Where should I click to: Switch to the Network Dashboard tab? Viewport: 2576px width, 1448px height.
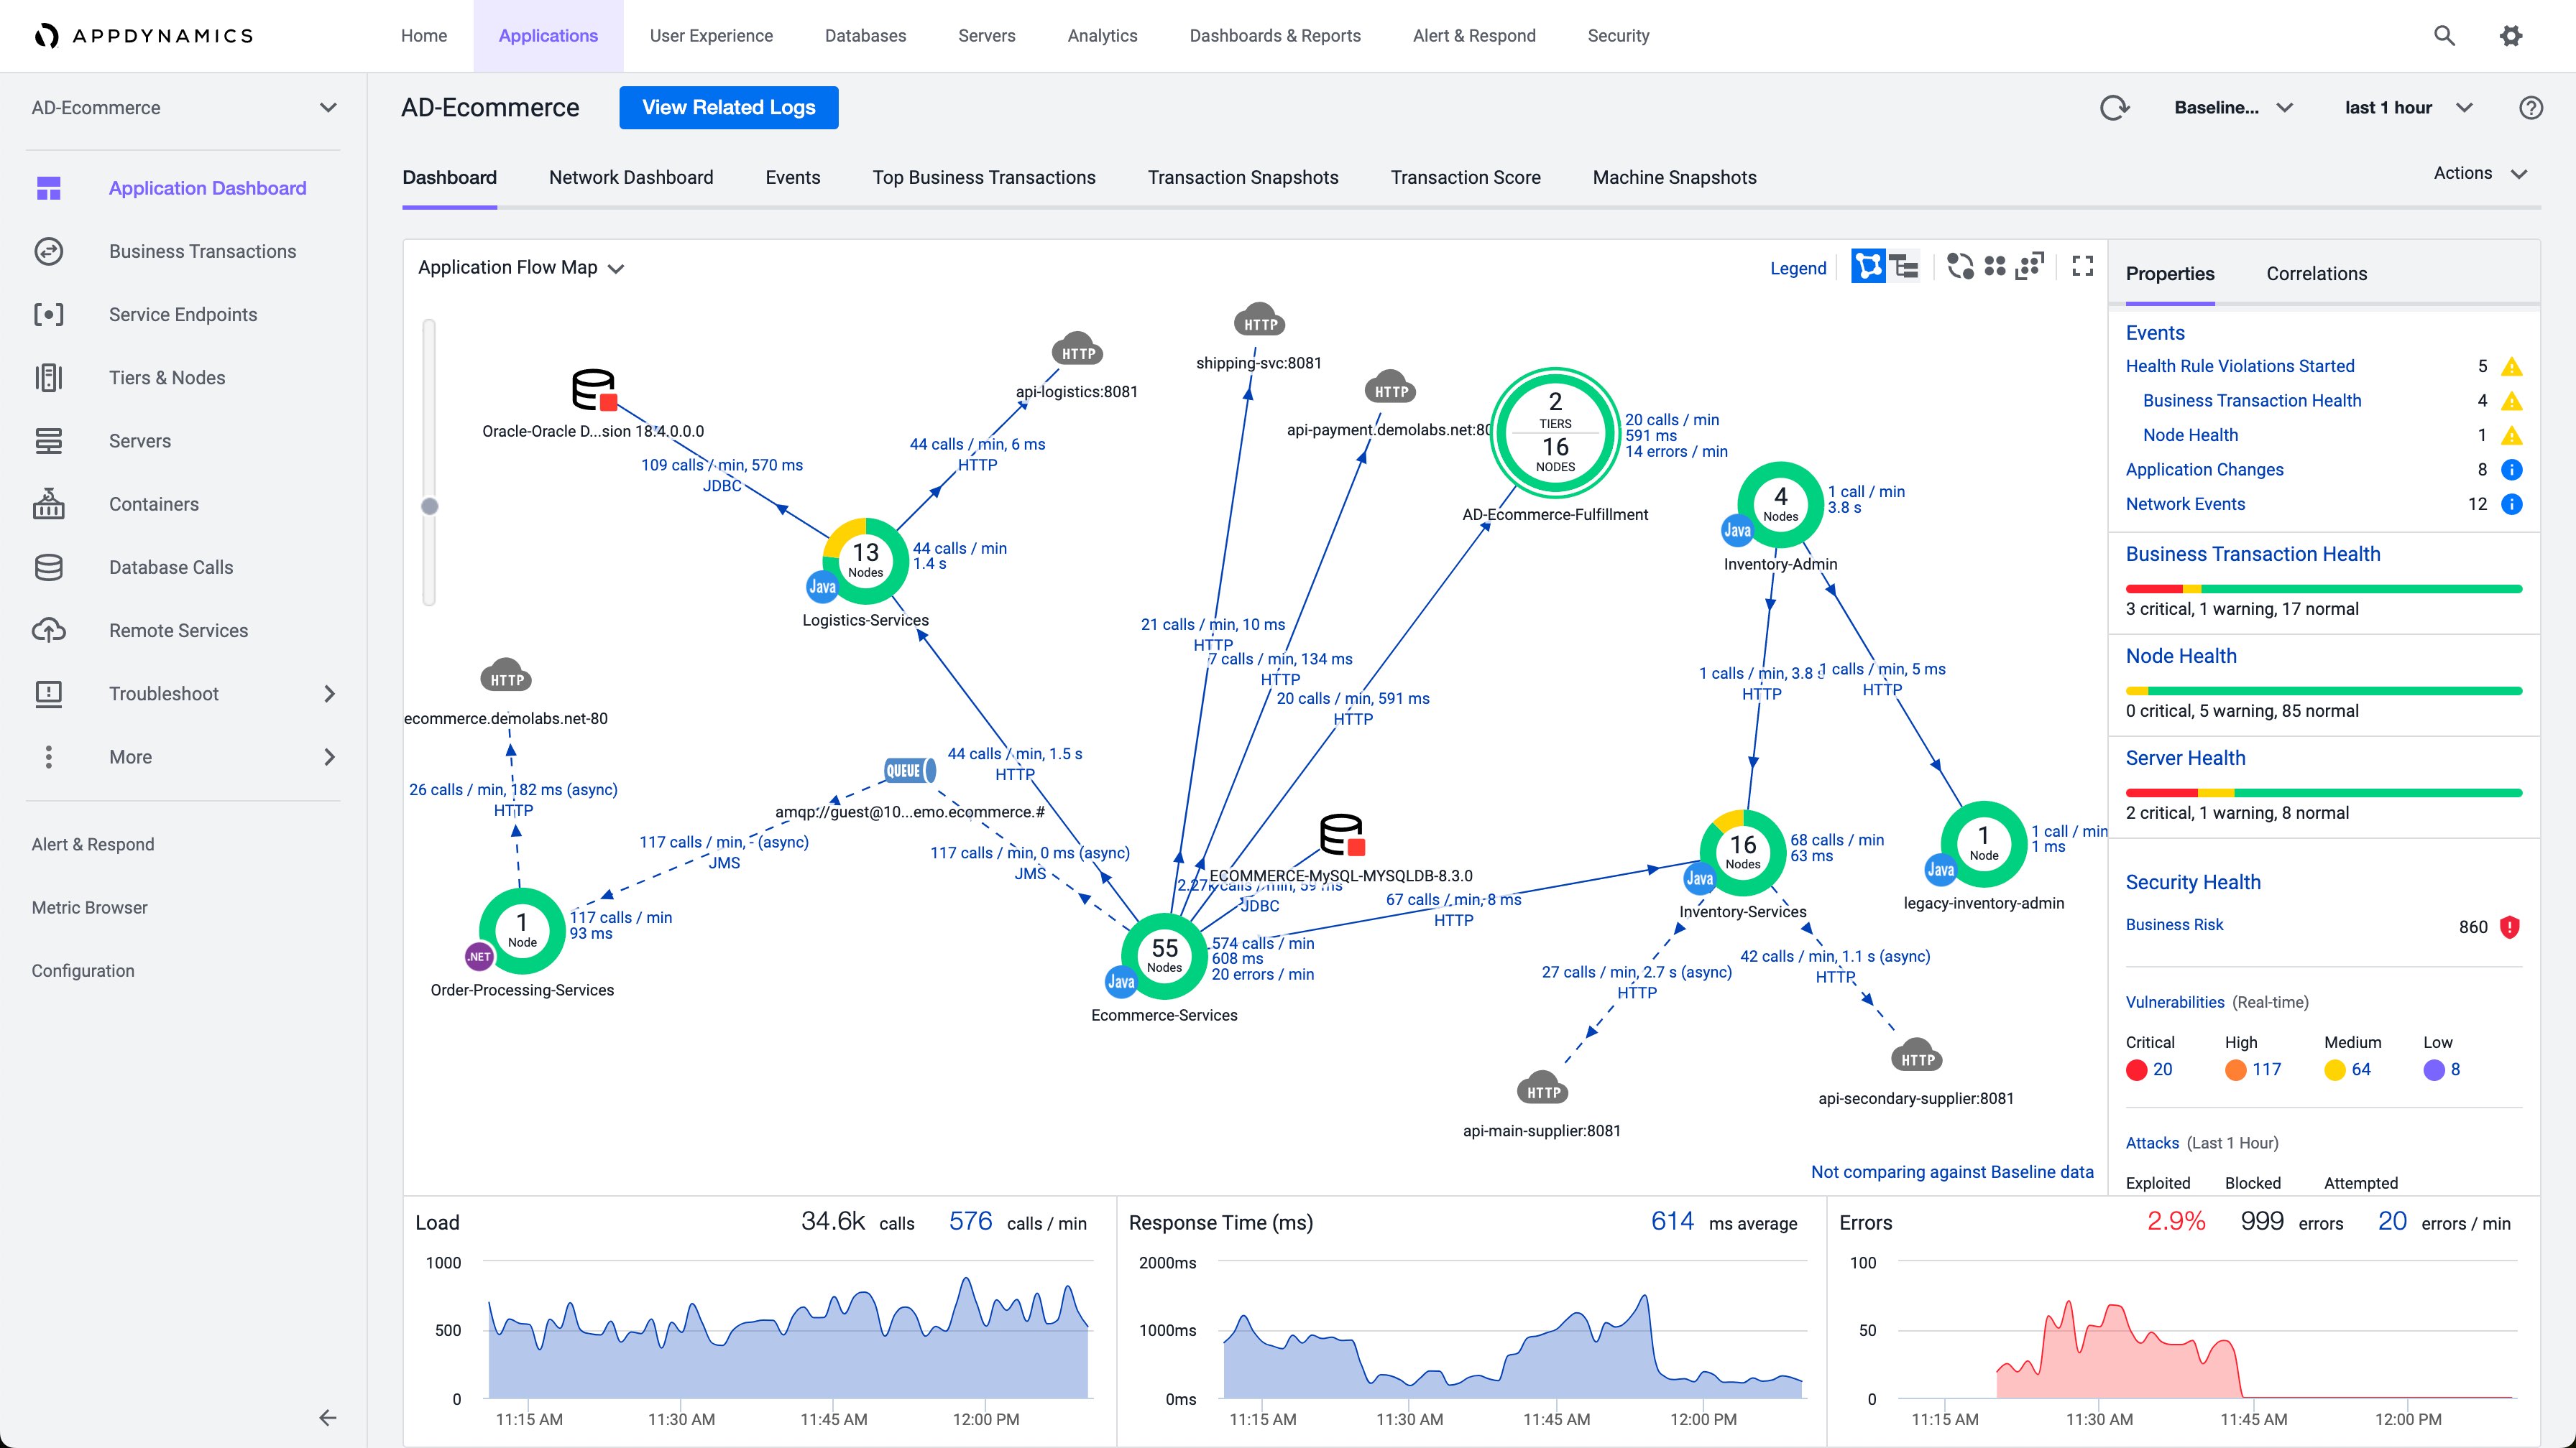[631, 178]
